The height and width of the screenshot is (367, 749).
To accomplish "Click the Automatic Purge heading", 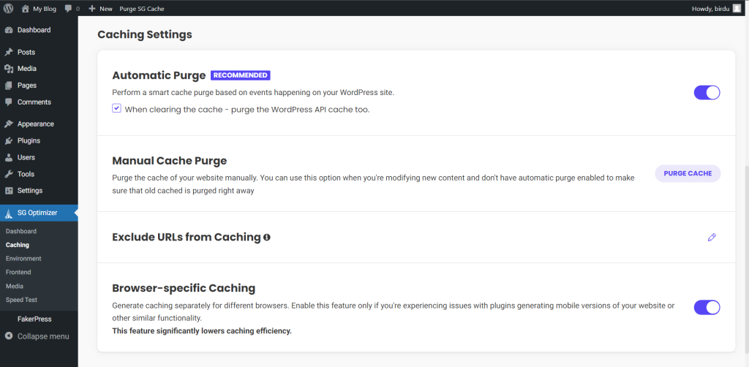I will point(159,75).
